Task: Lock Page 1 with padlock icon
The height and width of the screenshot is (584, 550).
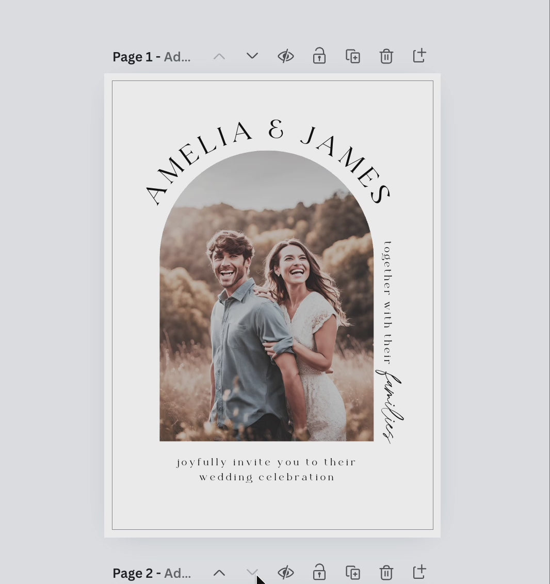Action: point(319,56)
